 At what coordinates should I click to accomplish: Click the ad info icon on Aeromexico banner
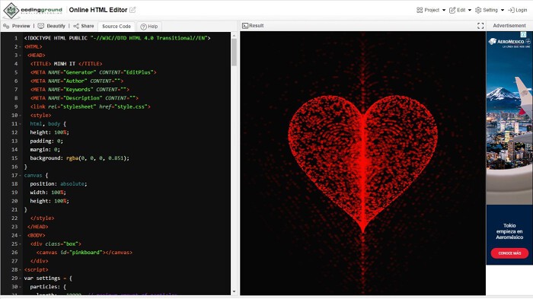[524, 35]
